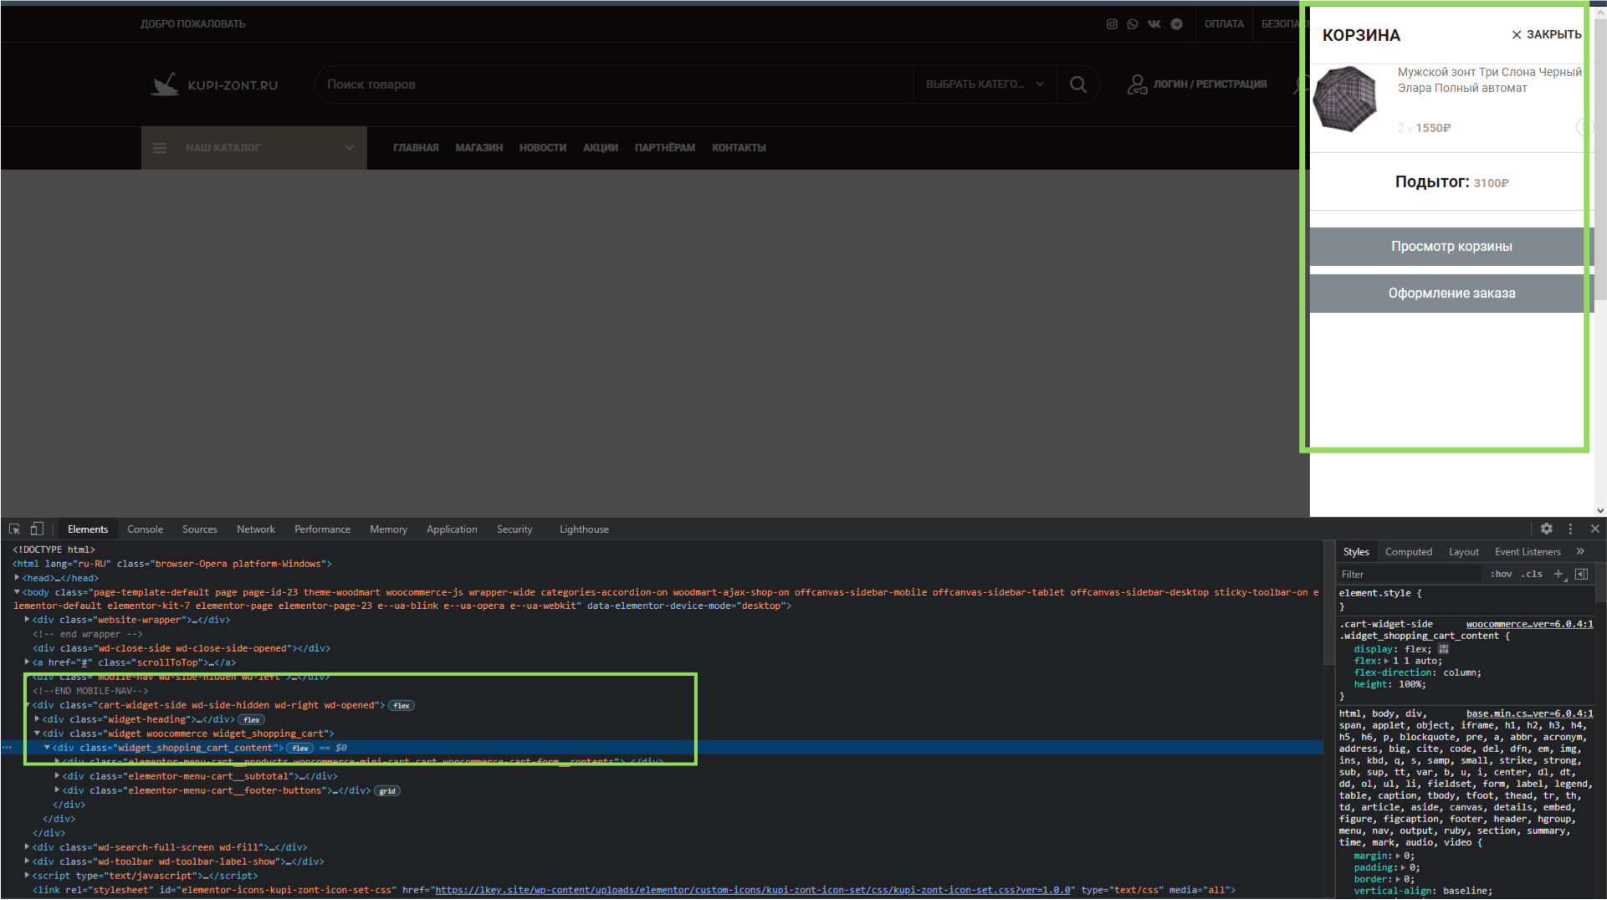1607x900 pixels.
Task: Add a new style rule with plus icon
Action: click(x=1558, y=574)
